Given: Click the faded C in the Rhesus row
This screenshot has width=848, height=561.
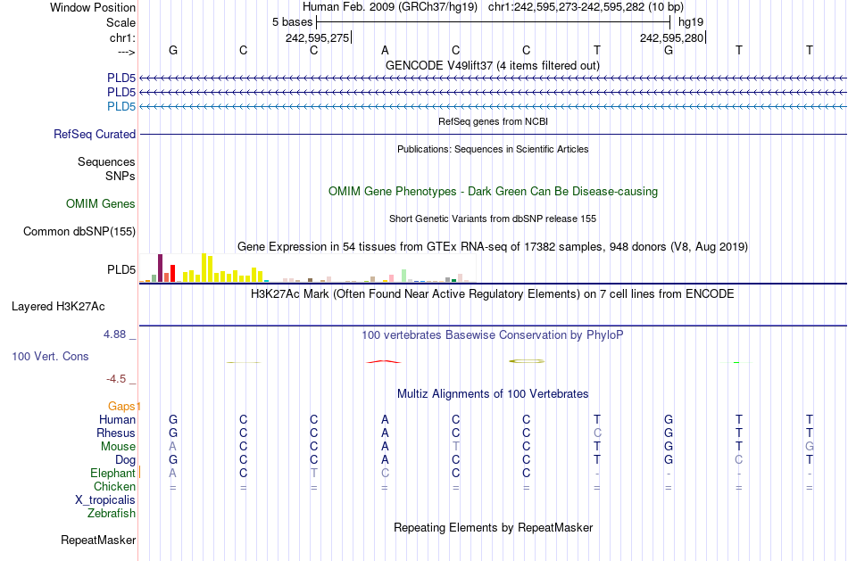Looking at the screenshot, I should (597, 433).
